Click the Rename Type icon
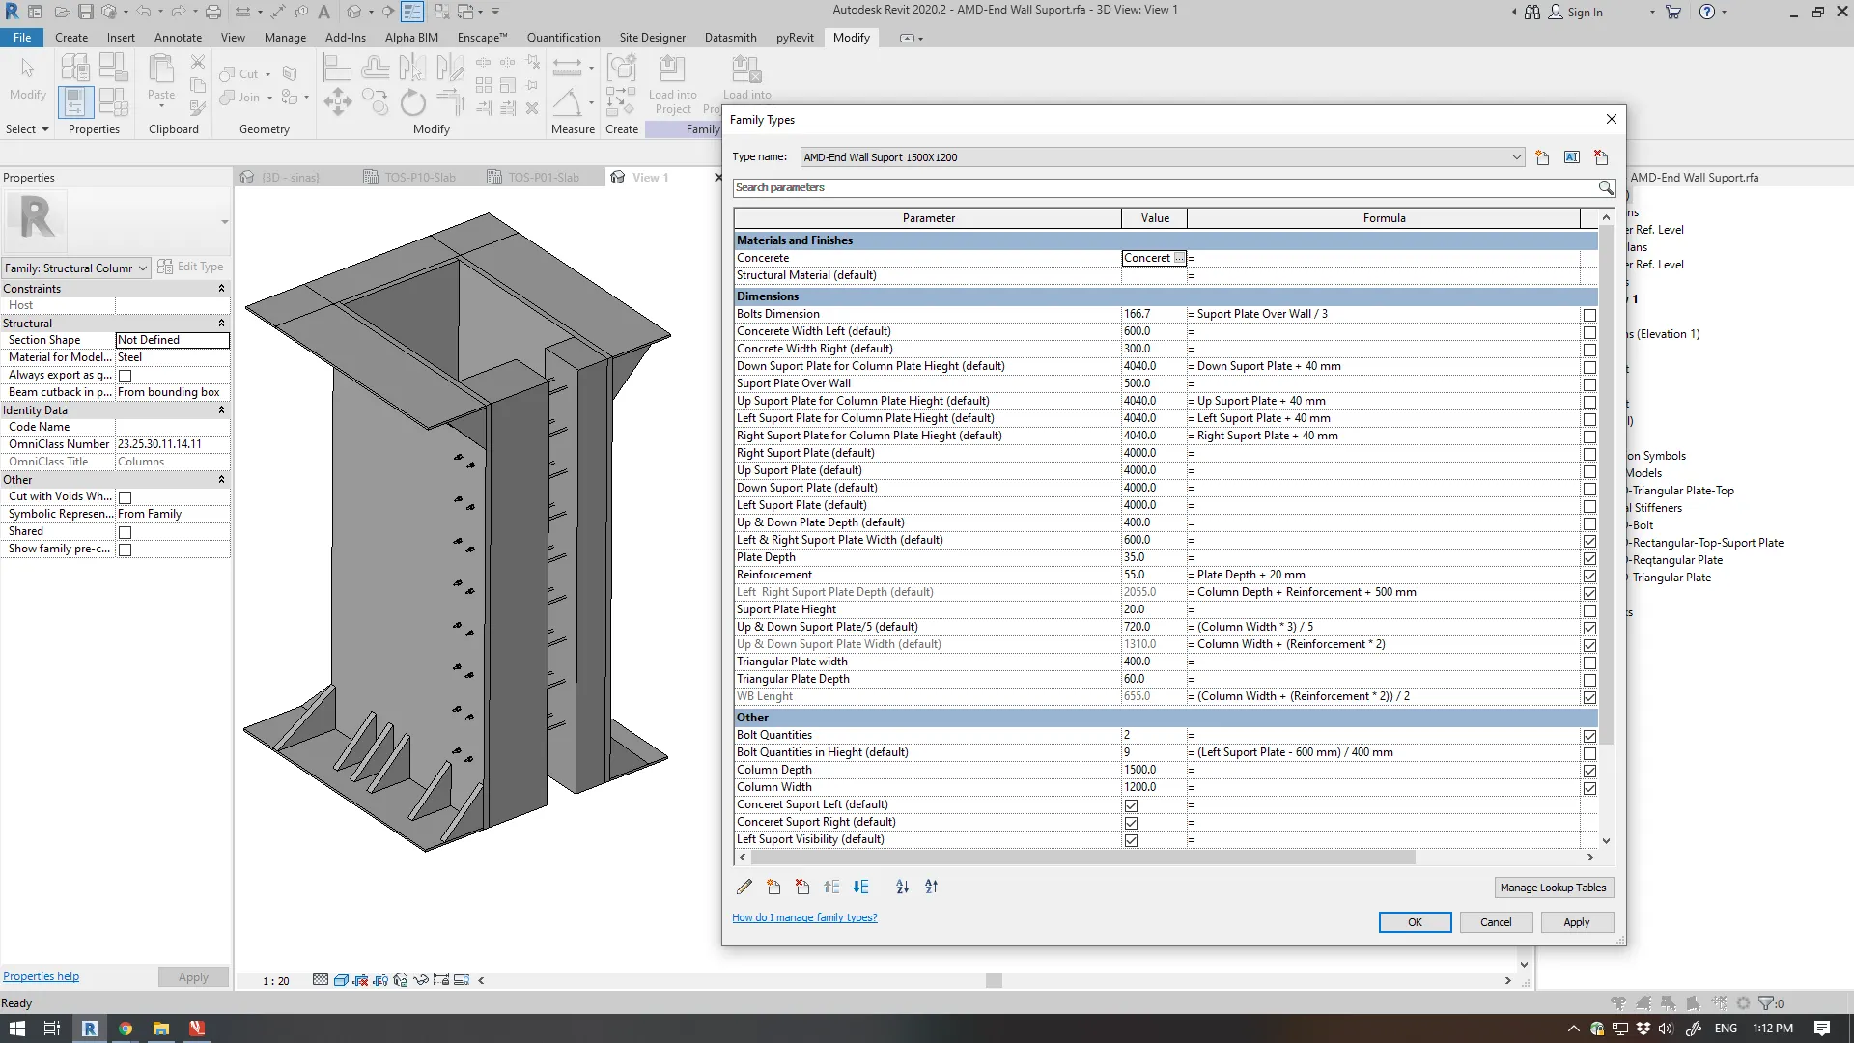Viewport: 1854px width, 1043px height. 1572,157
